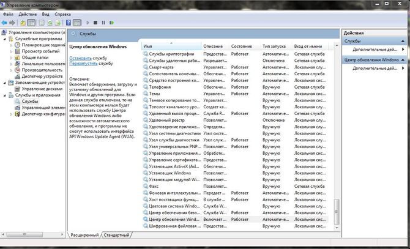Click the tree pane horizontal scrollbar thumb
The height and width of the screenshot is (249, 410).
[x=24, y=234]
